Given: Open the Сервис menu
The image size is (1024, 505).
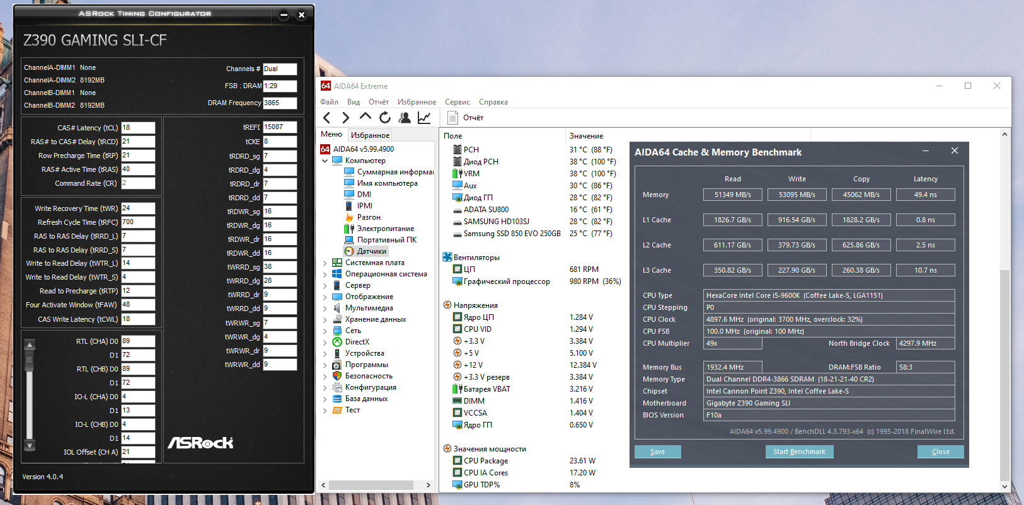Looking at the screenshot, I should coord(457,102).
